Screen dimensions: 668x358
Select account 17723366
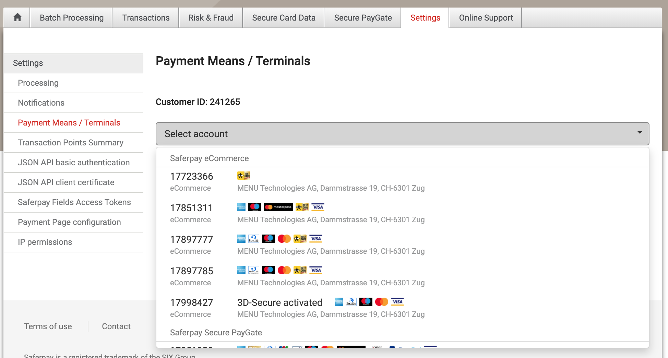coord(402,182)
